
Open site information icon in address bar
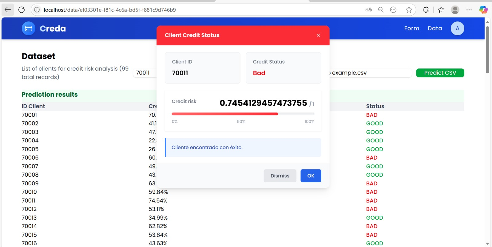pyautogui.click(x=37, y=10)
